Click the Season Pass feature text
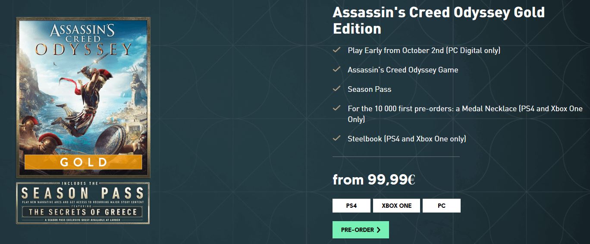The width and height of the screenshot is (590, 244). coord(370,89)
